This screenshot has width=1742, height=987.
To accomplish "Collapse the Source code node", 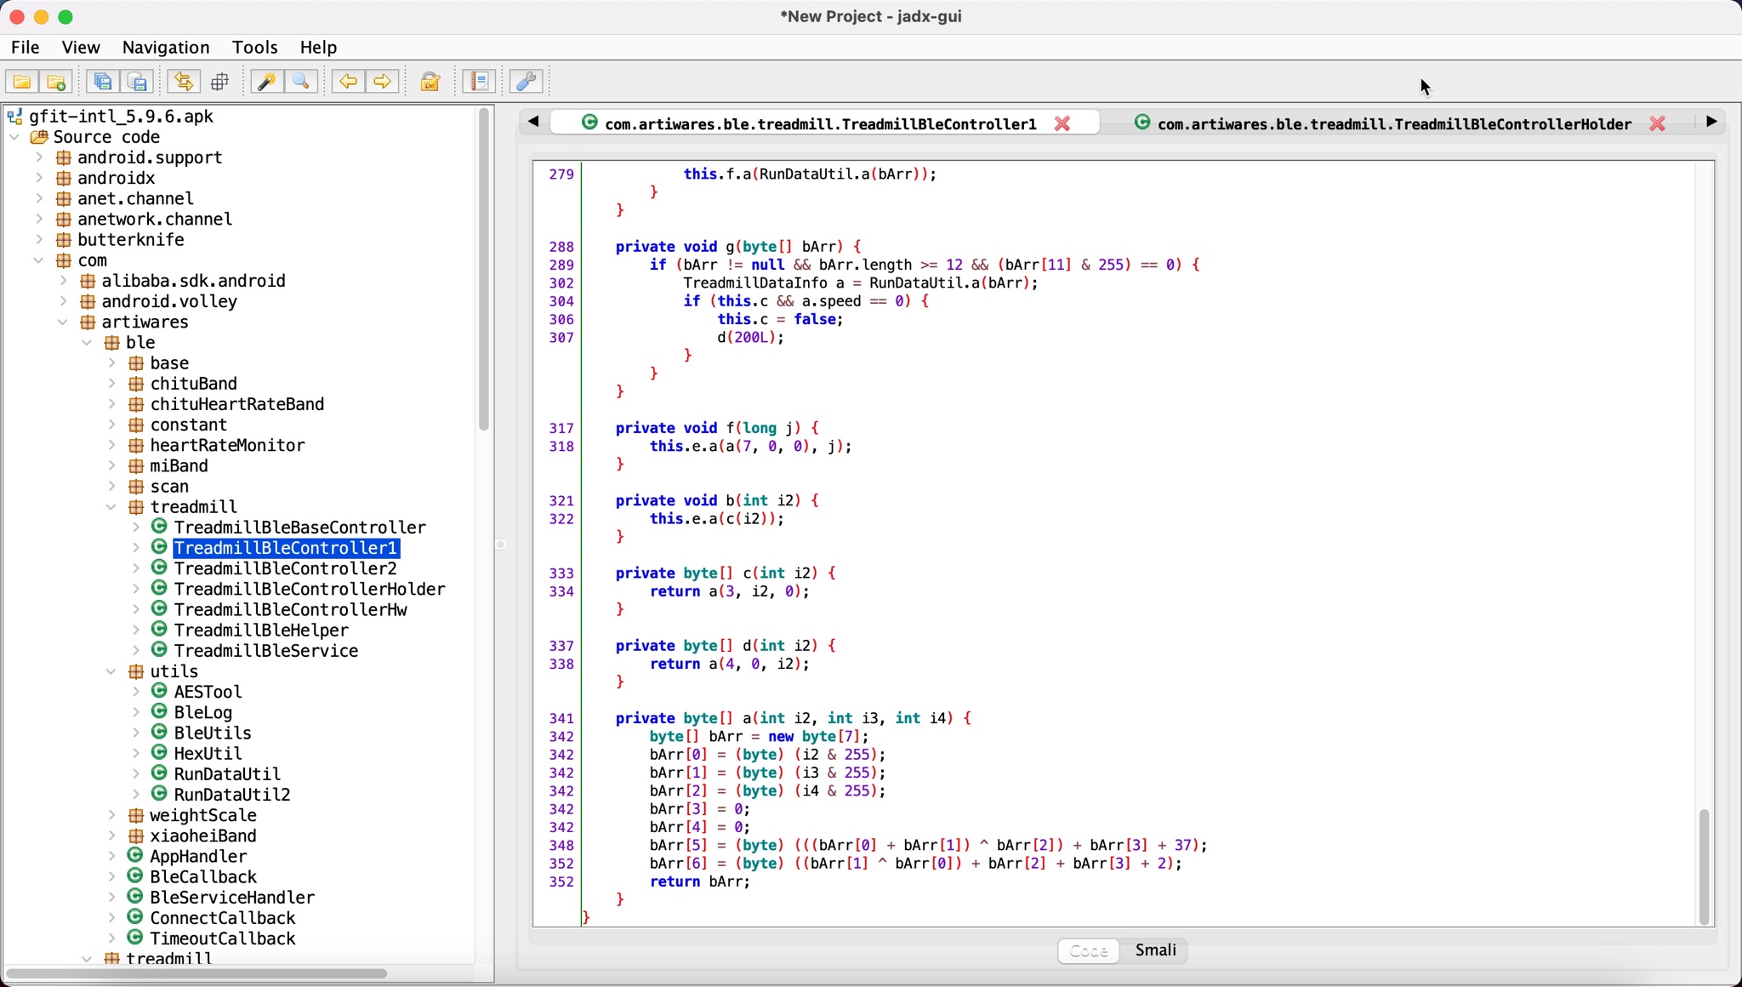I will click(14, 137).
